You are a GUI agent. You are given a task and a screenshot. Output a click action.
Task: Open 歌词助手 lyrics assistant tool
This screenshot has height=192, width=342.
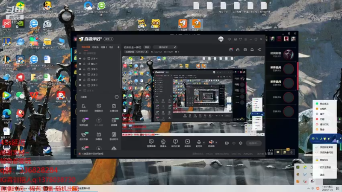(x=114, y=136)
